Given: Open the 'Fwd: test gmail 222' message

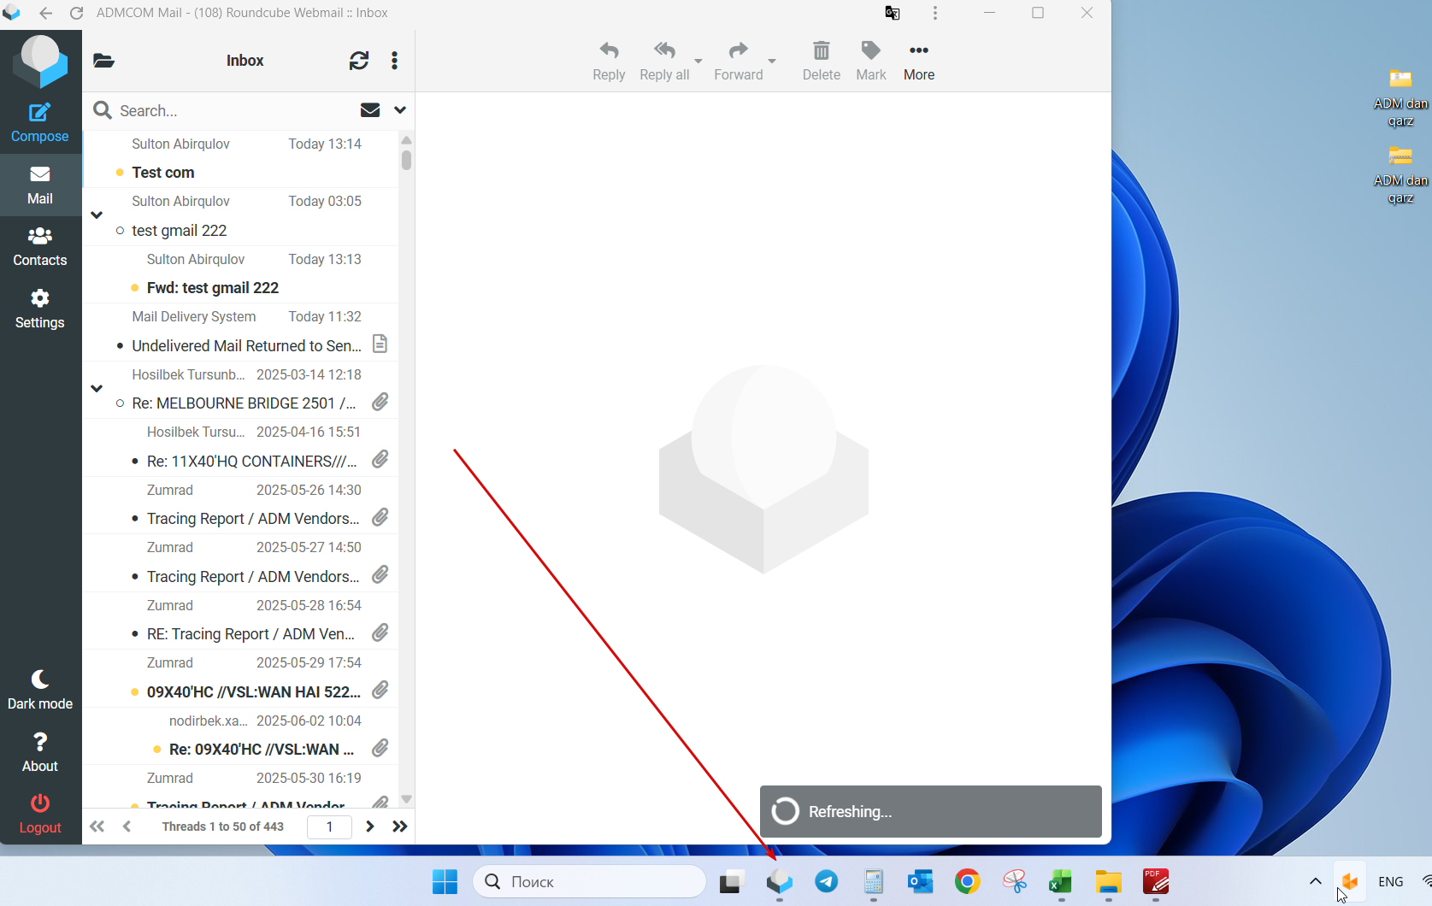Looking at the screenshot, I should coord(240,274).
